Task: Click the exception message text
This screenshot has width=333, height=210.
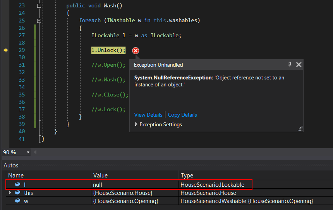Action: (209, 81)
